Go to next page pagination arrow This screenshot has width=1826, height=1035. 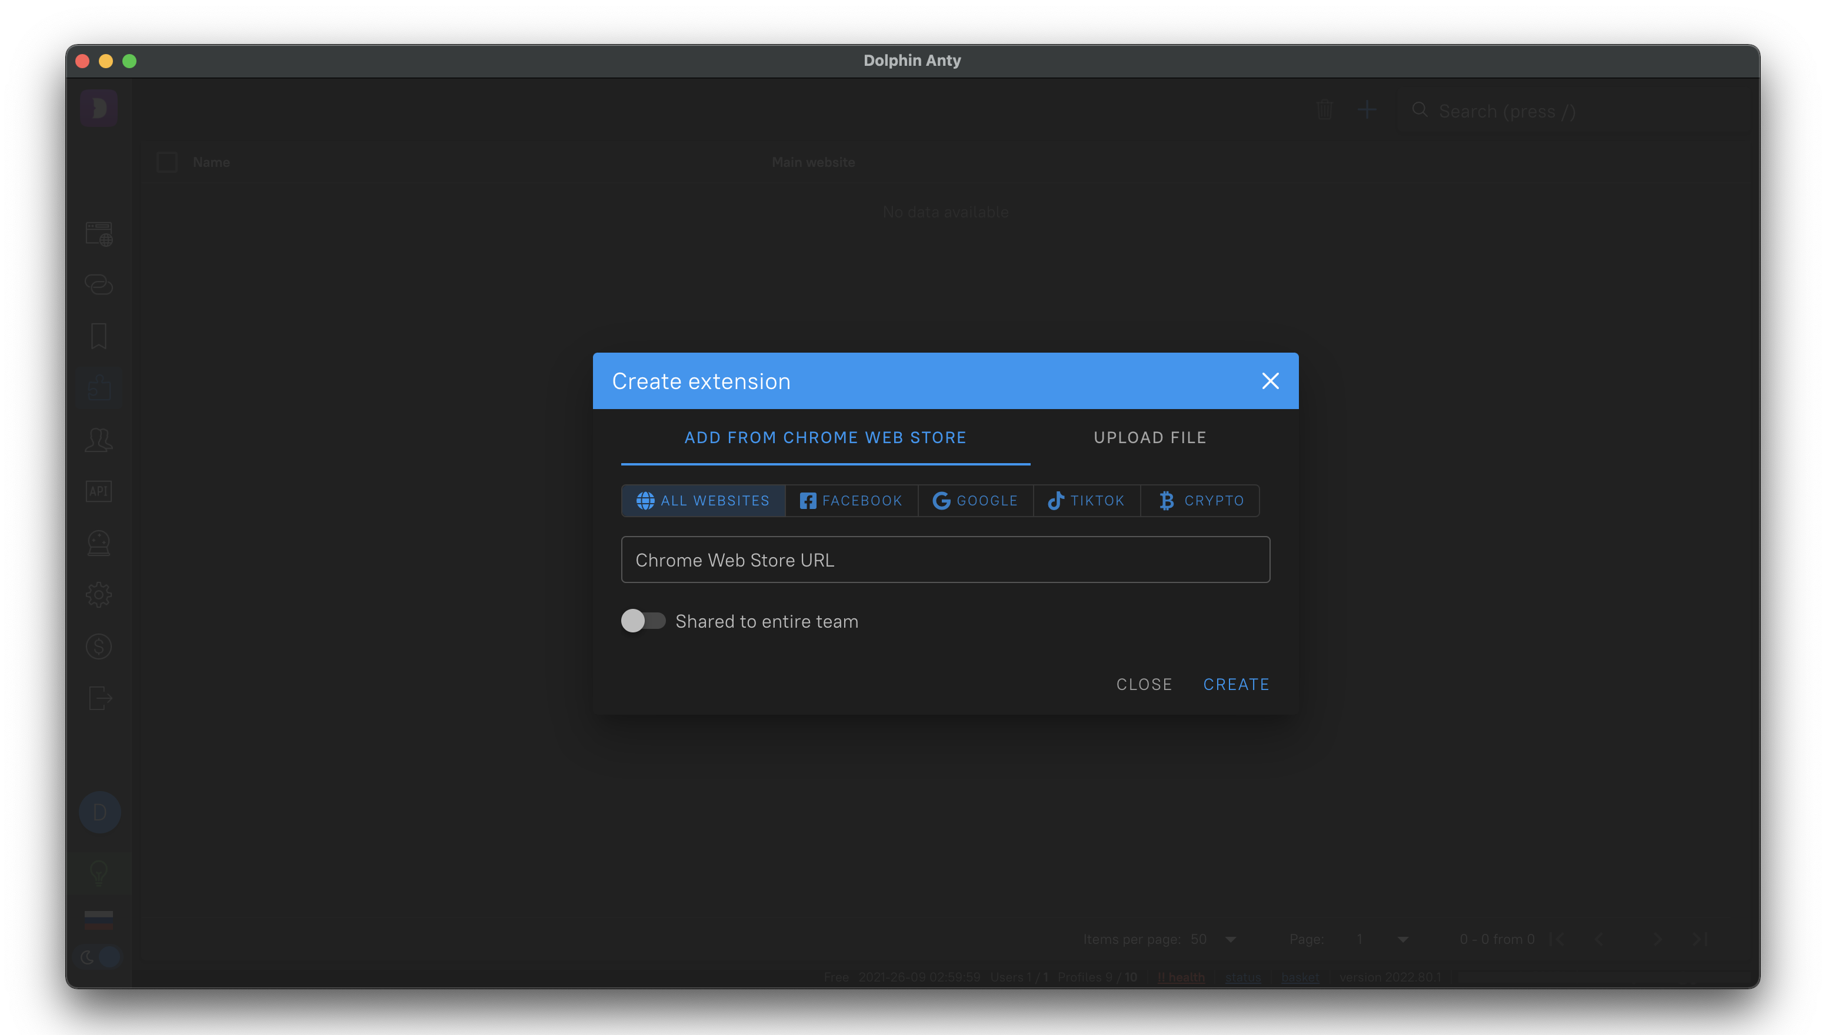click(1657, 939)
